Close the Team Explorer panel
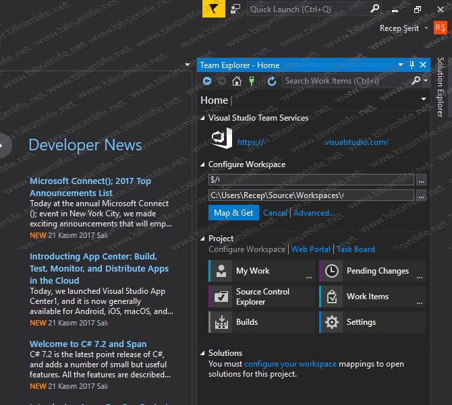452x405 pixels. [423, 65]
